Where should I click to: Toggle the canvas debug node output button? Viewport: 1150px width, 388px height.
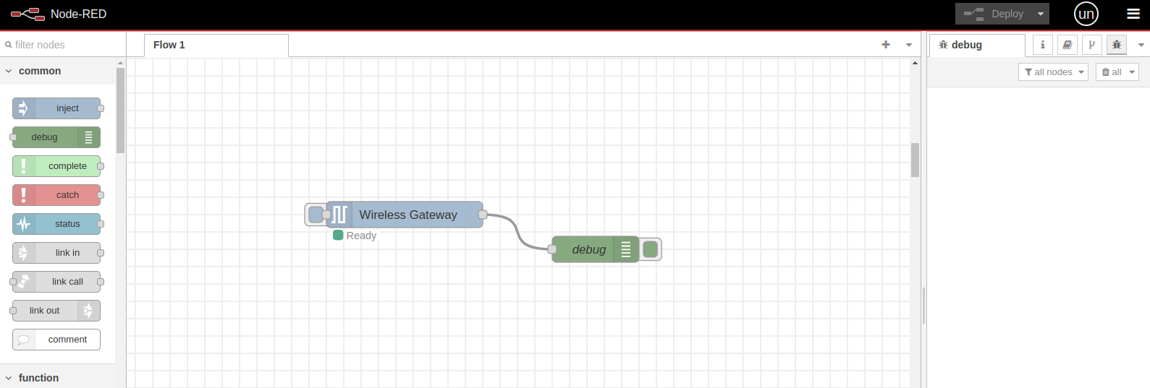coord(651,249)
